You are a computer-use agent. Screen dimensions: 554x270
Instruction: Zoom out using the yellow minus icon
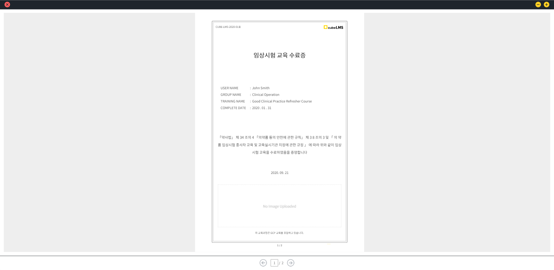pyautogui.click(x=538, y=5)
